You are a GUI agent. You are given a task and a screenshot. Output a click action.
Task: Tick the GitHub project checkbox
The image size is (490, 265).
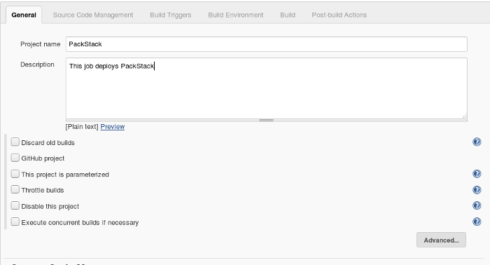tap(15, 158)
